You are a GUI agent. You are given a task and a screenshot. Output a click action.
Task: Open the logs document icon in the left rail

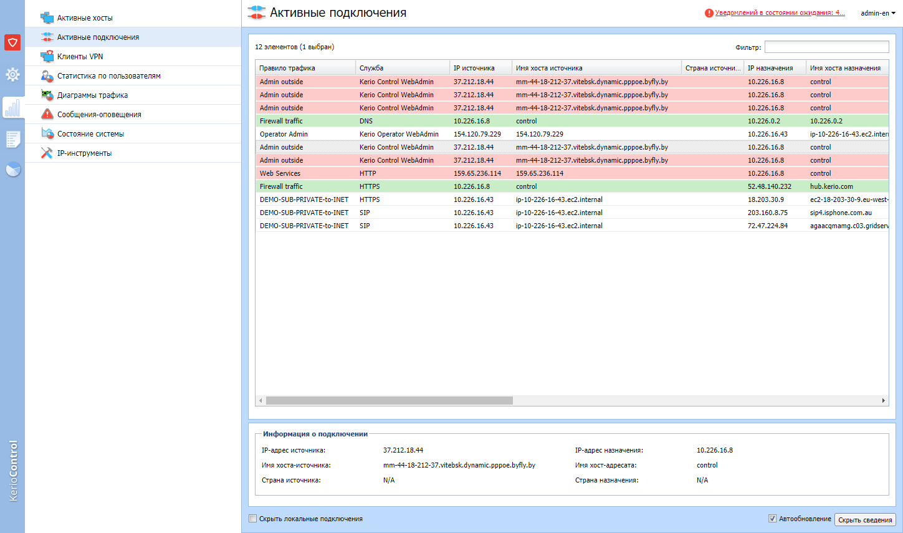(12, 139)
